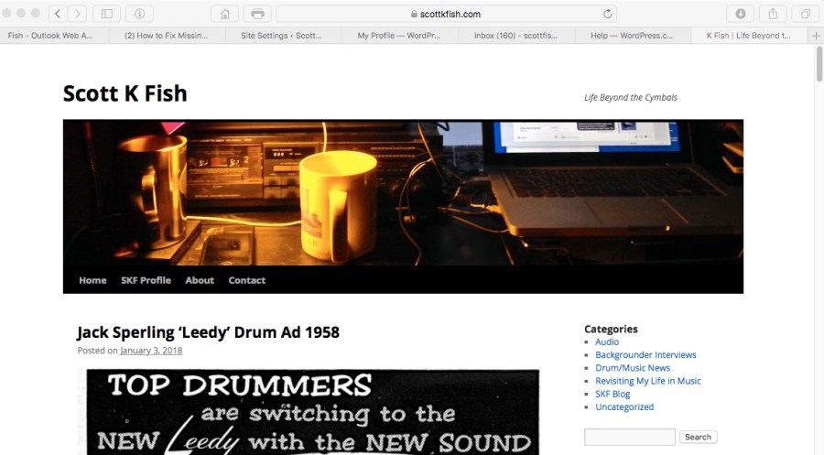This screenshot has height=455, width=824.
Task: Click the January 3, 2018 date link
Action: click(x=151, y=351)
